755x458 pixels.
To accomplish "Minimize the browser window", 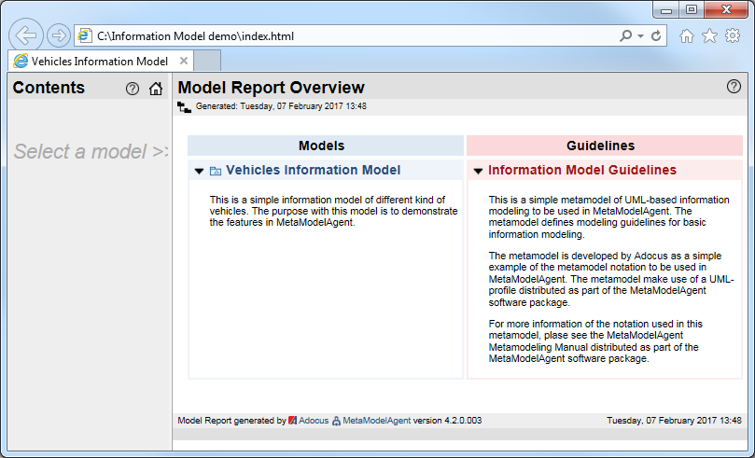I will pyautogui.click(x=666, y=9).
